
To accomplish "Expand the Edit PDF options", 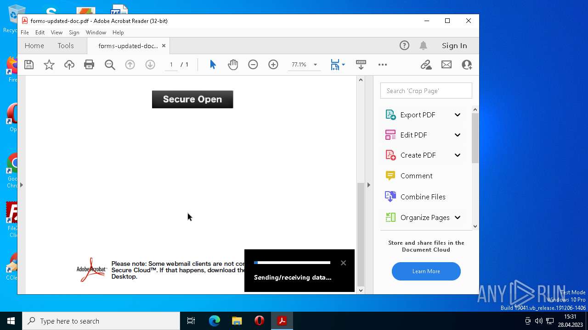I will pyautogui.click(x=458, y=135).
